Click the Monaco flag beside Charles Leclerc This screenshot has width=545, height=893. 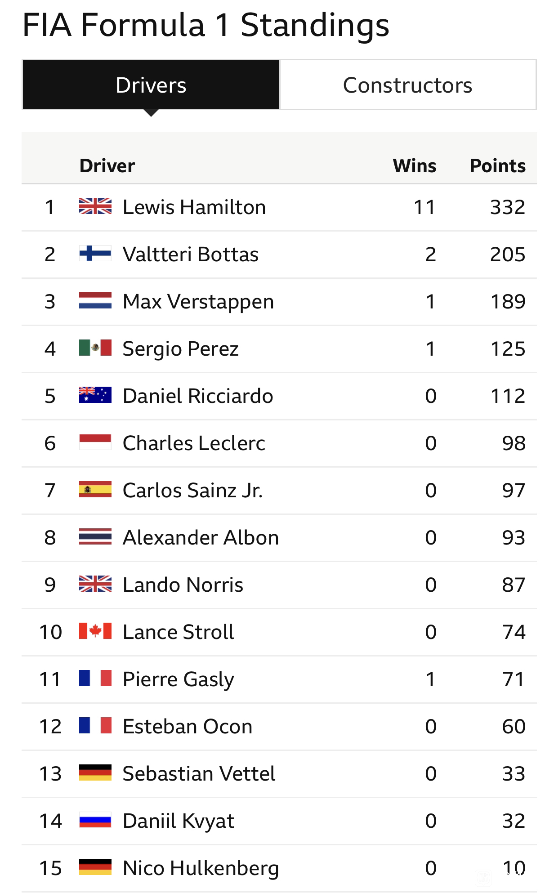[95, 442]
